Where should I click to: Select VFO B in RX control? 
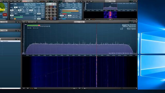(12, 12)
